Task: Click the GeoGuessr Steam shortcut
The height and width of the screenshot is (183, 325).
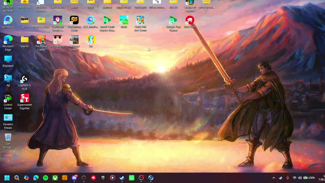Action: [58, 24]
